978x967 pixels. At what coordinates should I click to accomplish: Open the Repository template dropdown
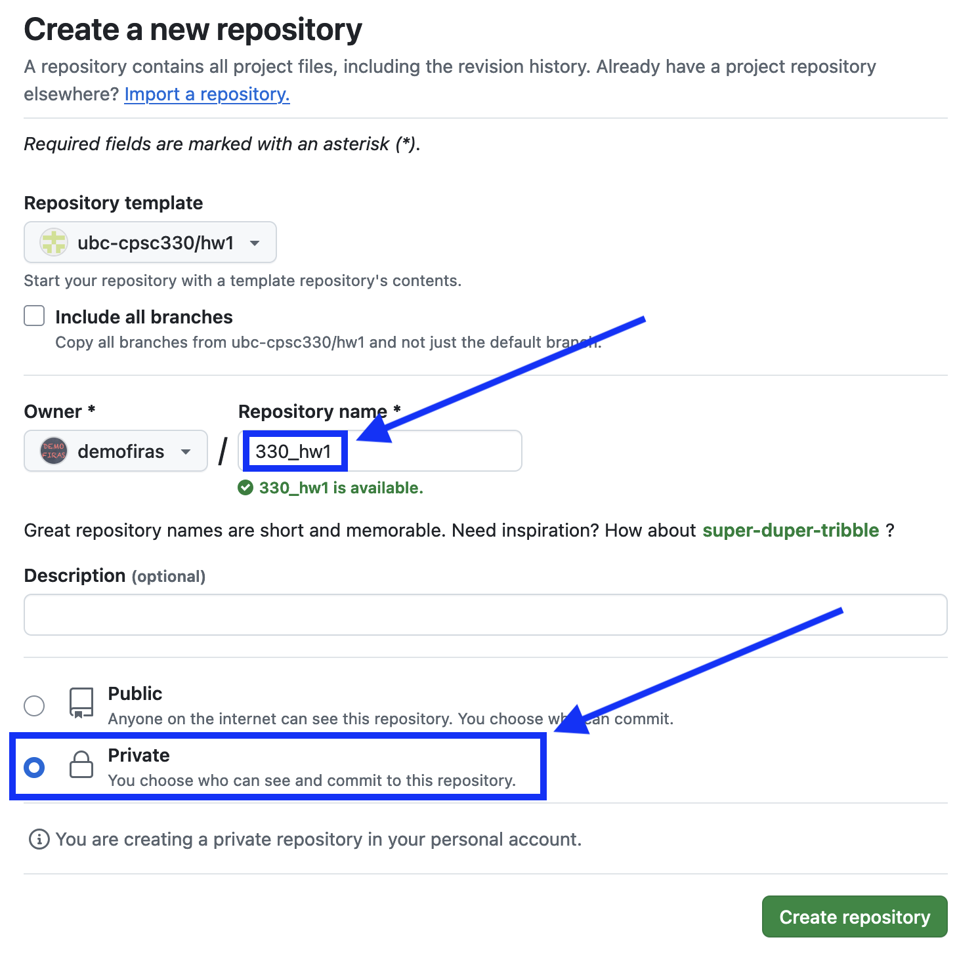tap(150, 243)
